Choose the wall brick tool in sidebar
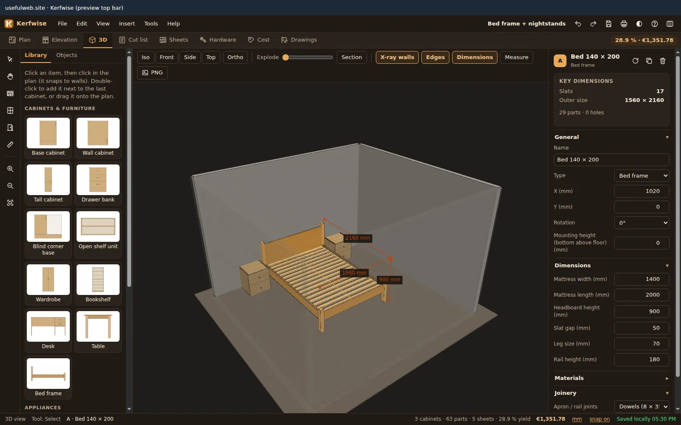681x425 pixels. (10, 93)
